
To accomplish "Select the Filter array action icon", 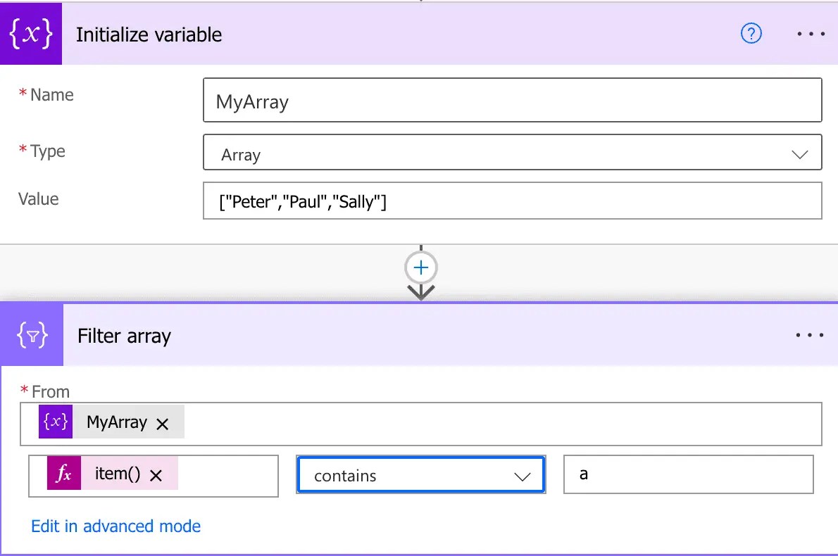I will 31,334.
